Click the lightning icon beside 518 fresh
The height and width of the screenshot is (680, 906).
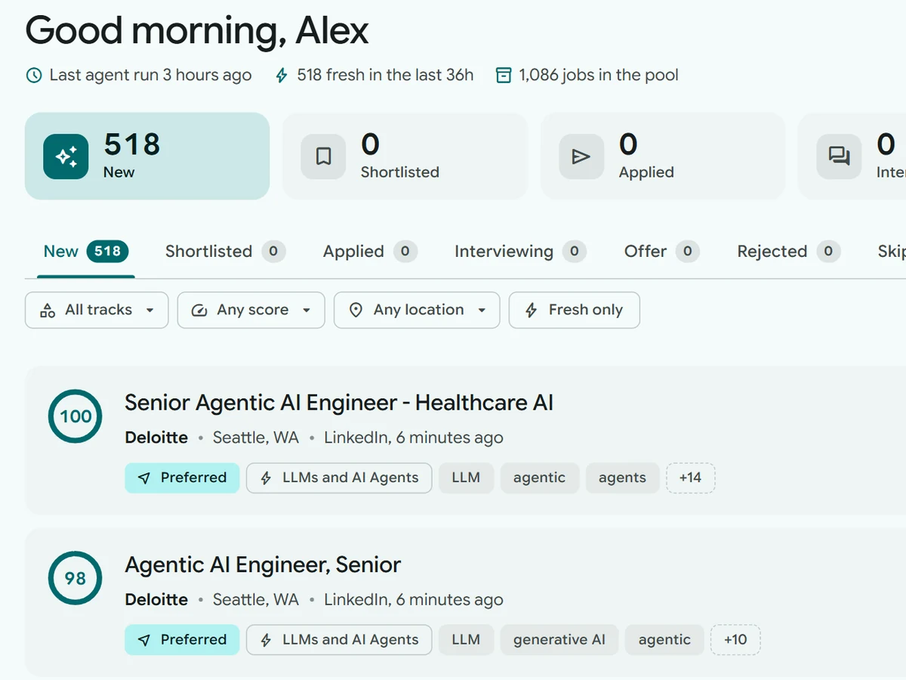(x=282, y=76)
